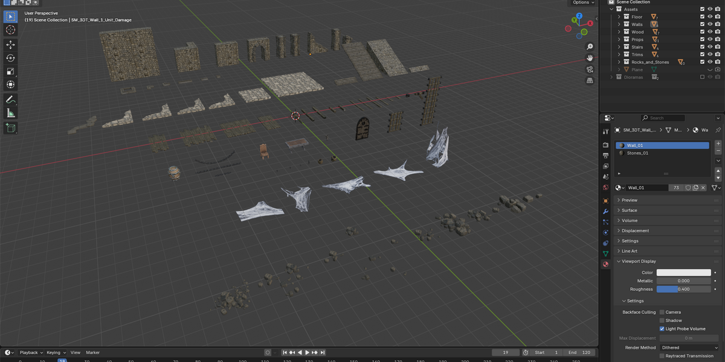This screenshot has height=362, width=725.
Task: Click the zoom view magnifier icon
Action: pos(590,46)
